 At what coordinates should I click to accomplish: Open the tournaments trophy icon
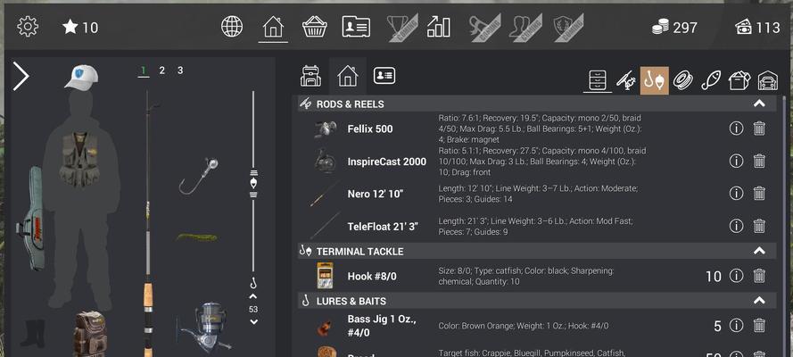point(402,27)
